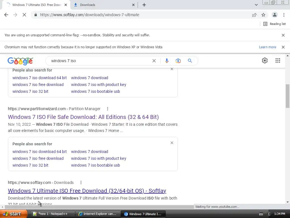Screen dimensions: 290x218
Task: Dismiss the Windows XP unsupported warning
Action: pos(283,47)
